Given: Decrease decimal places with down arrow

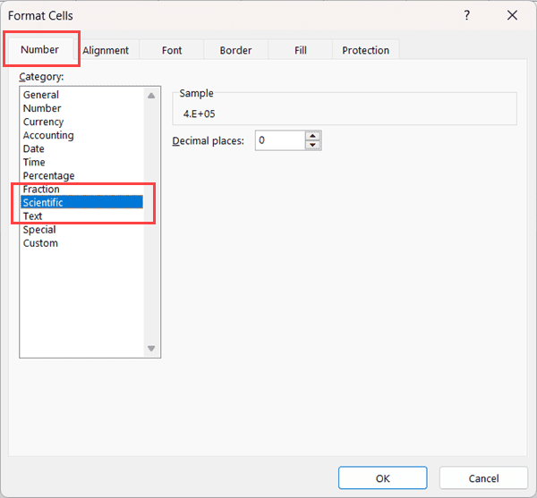Looking at the screenshot, I should [x=312, y=145].
